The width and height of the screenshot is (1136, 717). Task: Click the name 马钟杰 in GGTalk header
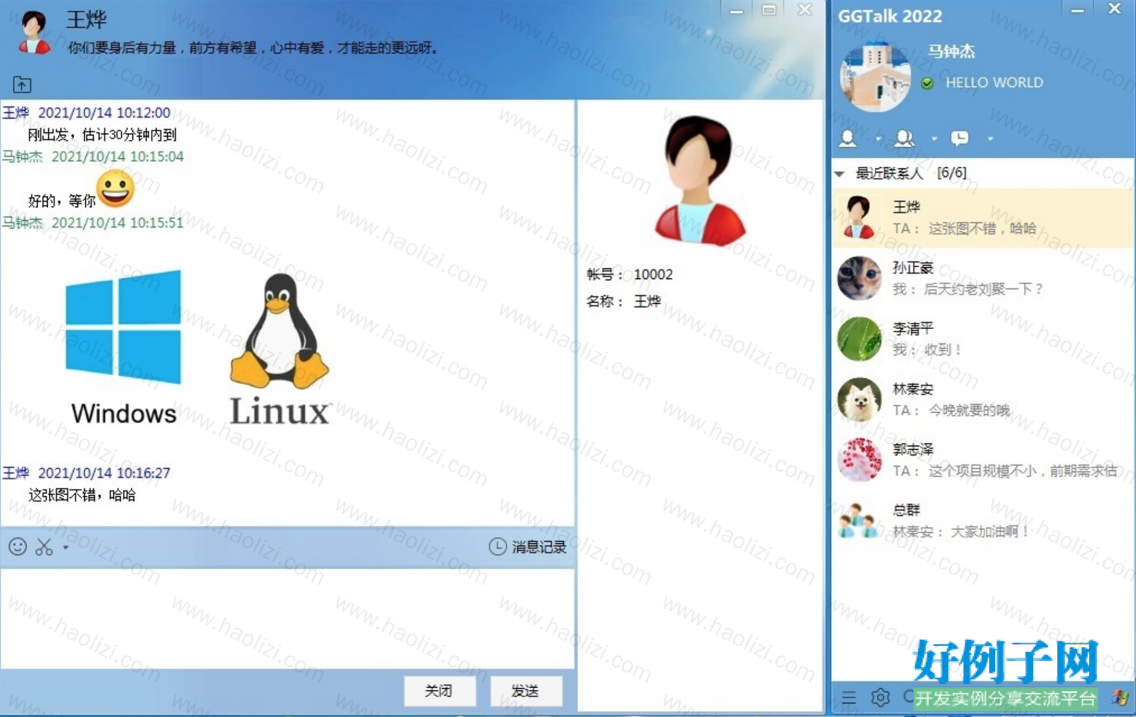pos(952,52)
